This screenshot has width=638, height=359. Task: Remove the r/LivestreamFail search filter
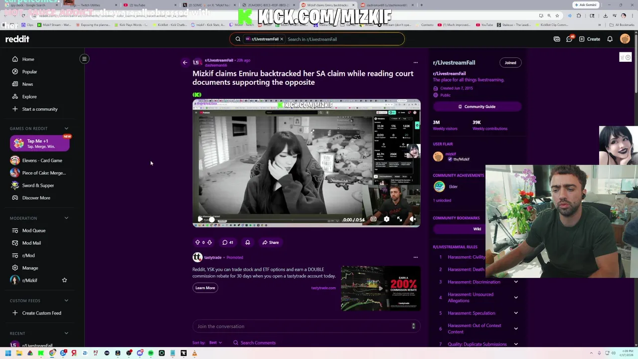(281, 39)
